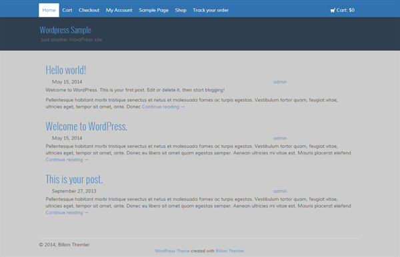Click the shopping cart icon in header
400x257 pixels.
[x=333, y=10]
